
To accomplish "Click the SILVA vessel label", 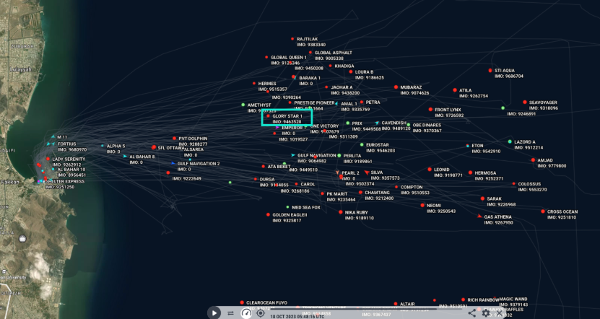I will point(377,172).
